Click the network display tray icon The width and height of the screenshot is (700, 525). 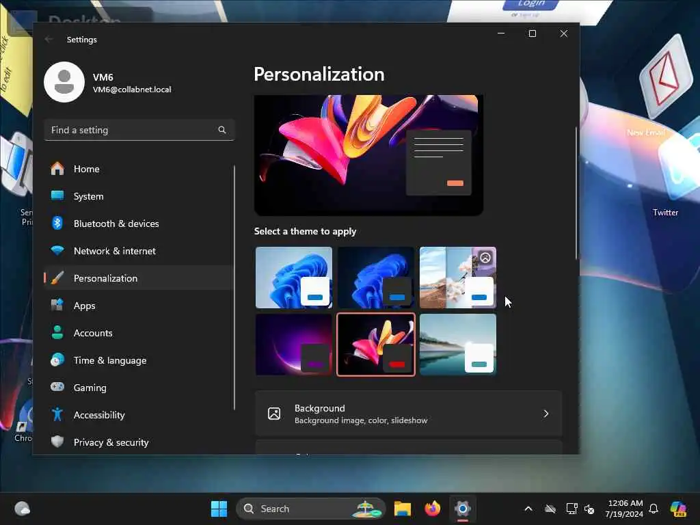571,509
